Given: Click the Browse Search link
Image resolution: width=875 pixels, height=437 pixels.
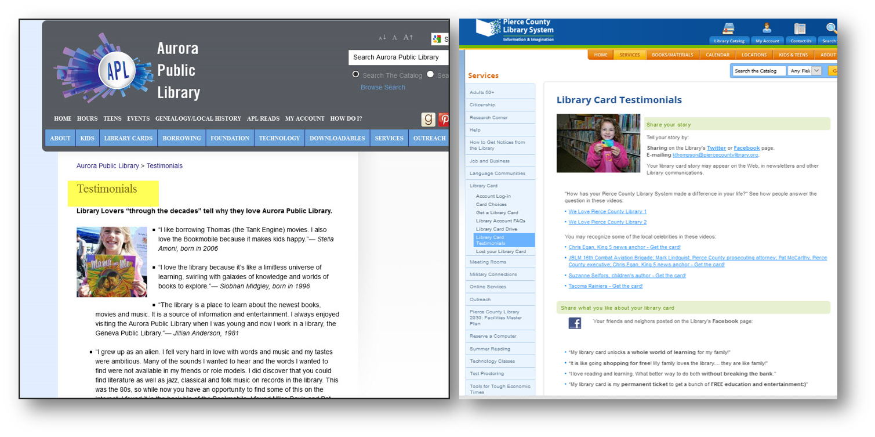Looking at the screenshot, I should pos(383,87).
